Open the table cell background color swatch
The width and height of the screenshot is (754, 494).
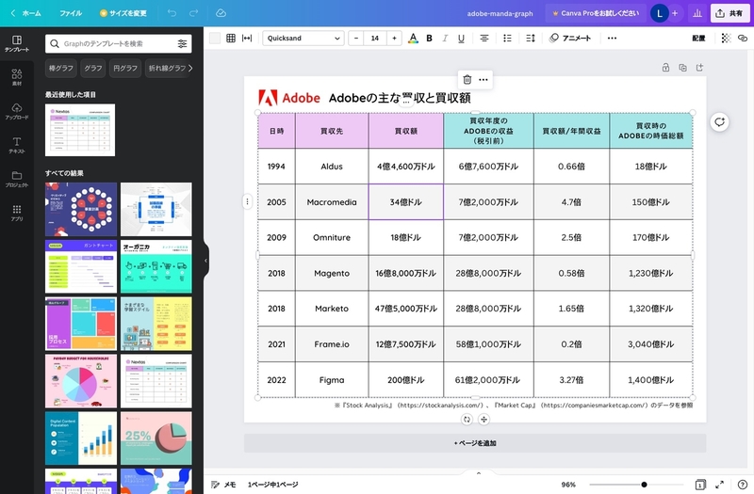pyautogui.click(x=215, y=38)
